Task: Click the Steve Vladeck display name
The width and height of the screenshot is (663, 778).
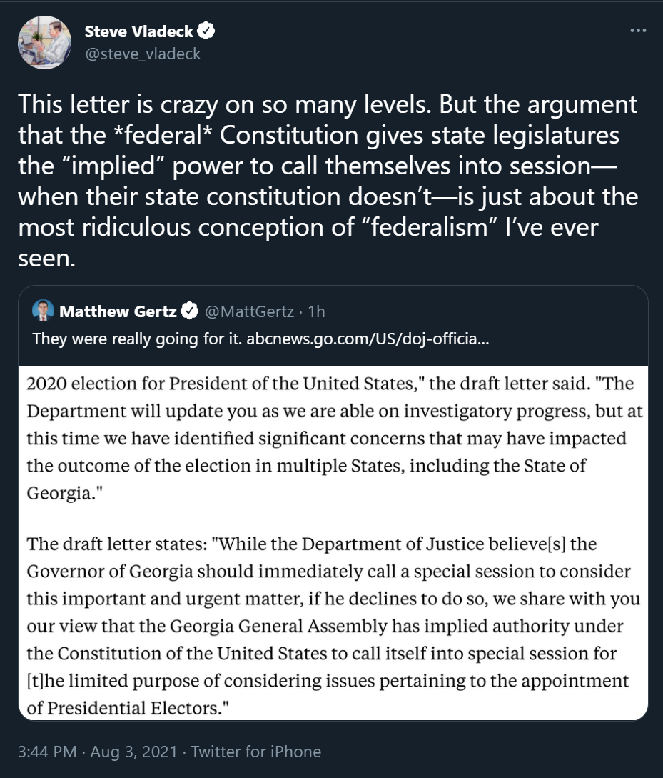Action: [x=139, y=31]
